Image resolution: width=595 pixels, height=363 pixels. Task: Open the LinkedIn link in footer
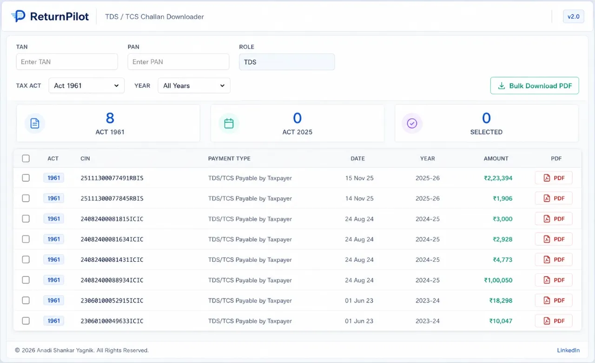click(x=569, y=350)
